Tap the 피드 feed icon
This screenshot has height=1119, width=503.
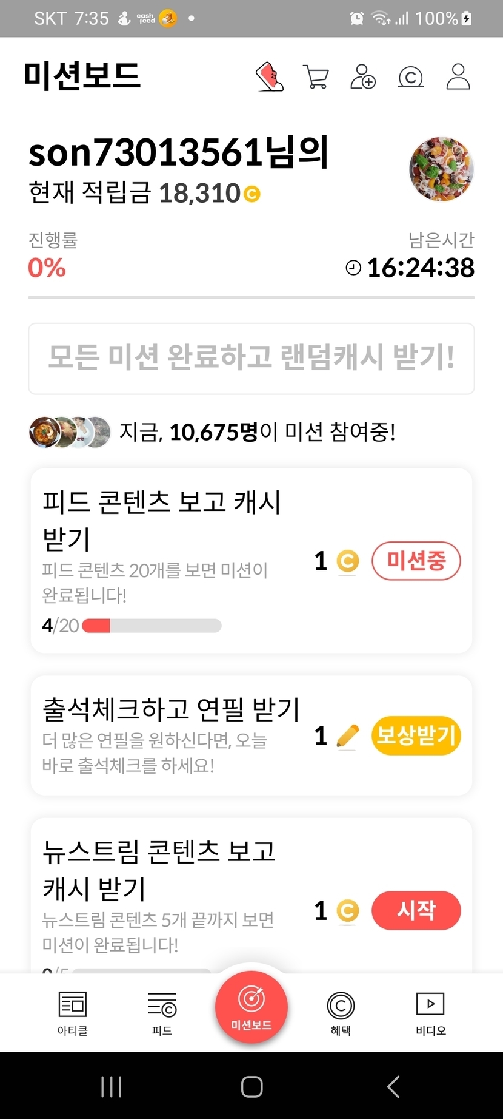162,1012
